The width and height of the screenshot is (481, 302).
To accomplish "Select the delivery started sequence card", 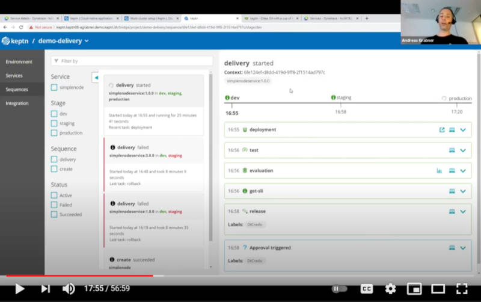I will coord(154,105).
